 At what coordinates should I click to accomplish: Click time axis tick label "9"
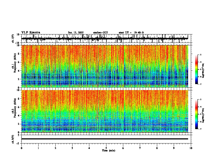coord(174,148)
